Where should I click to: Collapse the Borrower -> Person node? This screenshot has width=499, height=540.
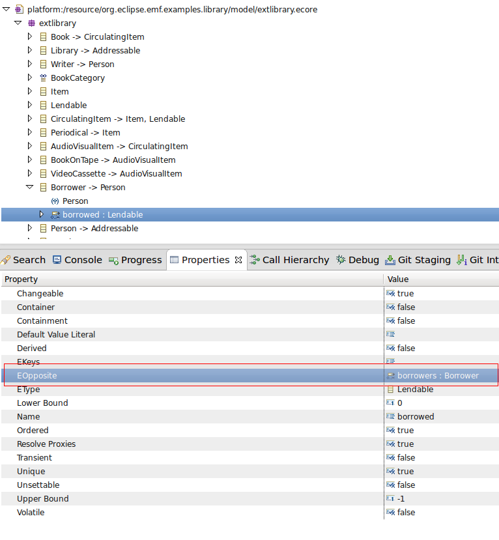click(x=29, y=188)
